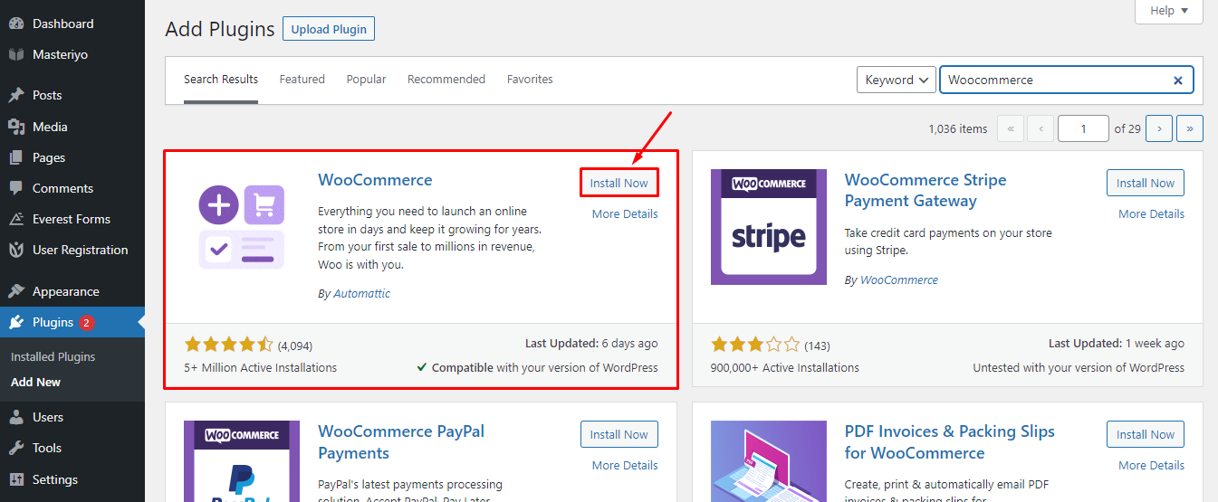Click the WooCommerce plugin thumbnail icon

[x=242, y=227]
